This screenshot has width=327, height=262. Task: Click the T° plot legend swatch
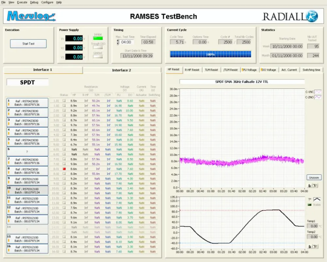317,199
